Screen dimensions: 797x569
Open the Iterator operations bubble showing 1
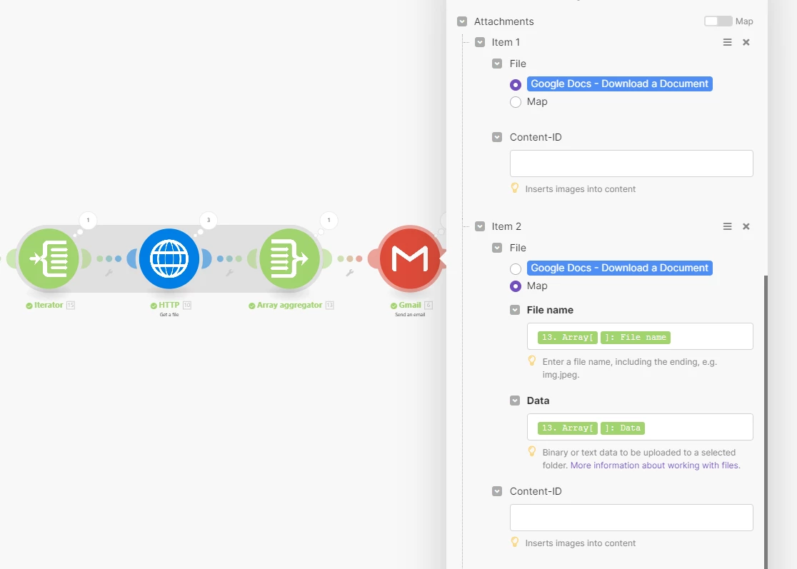pyautogui.click(x=88, y=220)
